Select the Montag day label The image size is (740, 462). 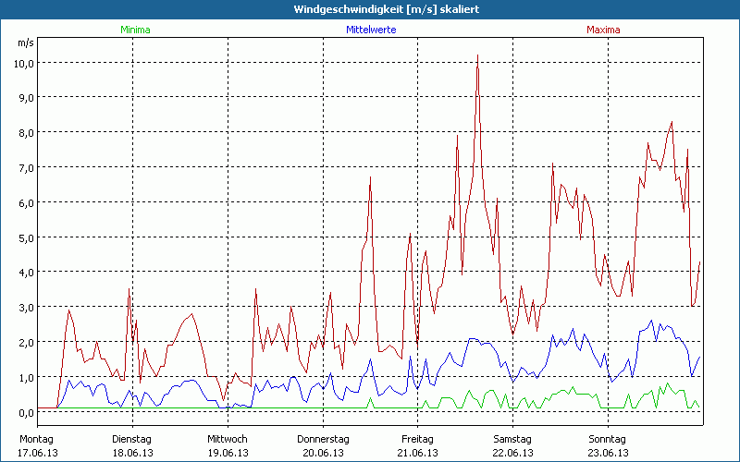coord(37,438)
